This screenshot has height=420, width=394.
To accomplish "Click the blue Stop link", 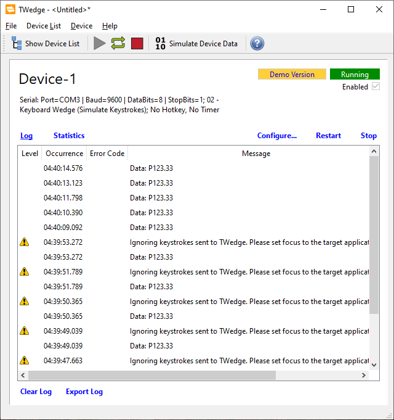I will click(x=369, y=136).
